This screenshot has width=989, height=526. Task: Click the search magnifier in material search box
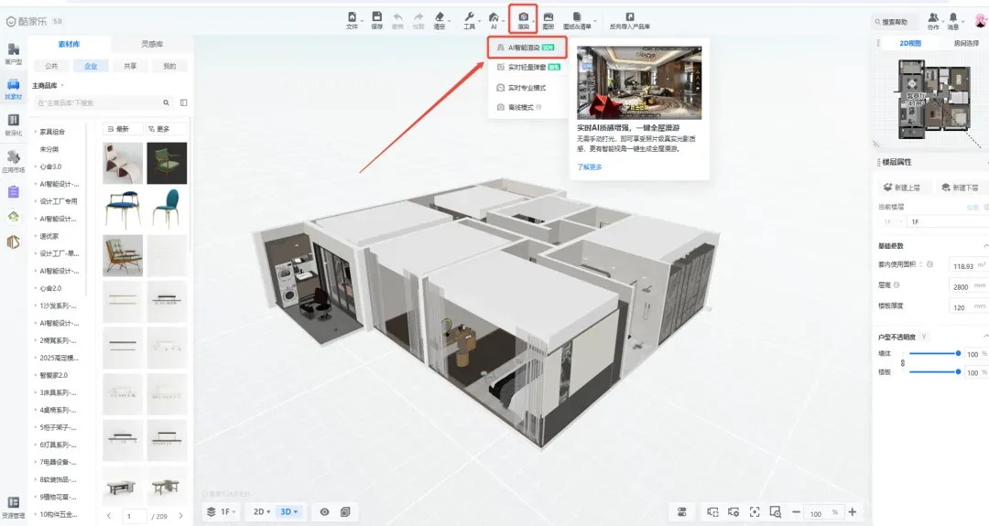[x=166, y=102]
